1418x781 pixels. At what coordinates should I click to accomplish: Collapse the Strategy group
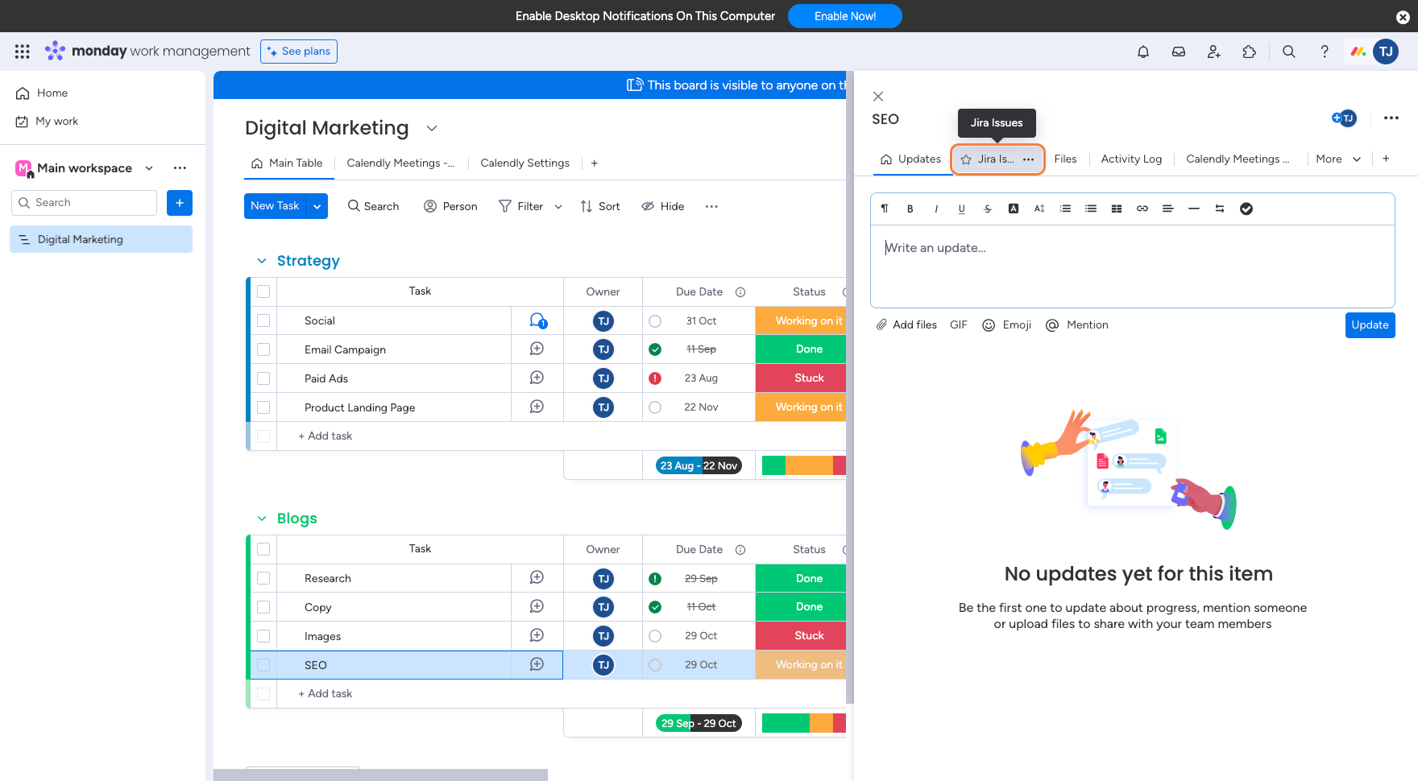(x=262, y=261)
